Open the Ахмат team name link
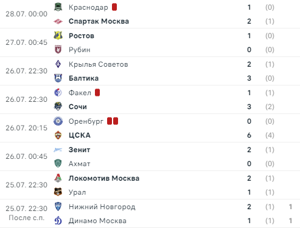This screenshot has height=228, width=300. (x=79, y=164)
